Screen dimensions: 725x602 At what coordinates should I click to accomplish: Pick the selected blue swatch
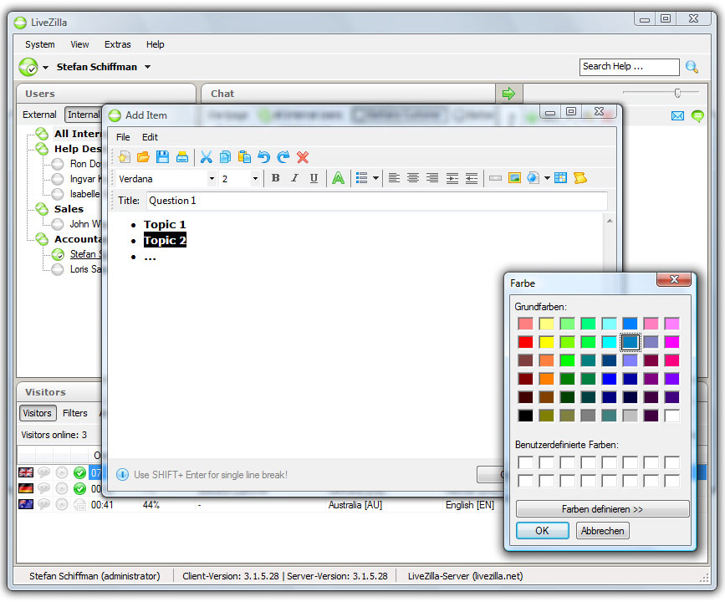[630, 342]
